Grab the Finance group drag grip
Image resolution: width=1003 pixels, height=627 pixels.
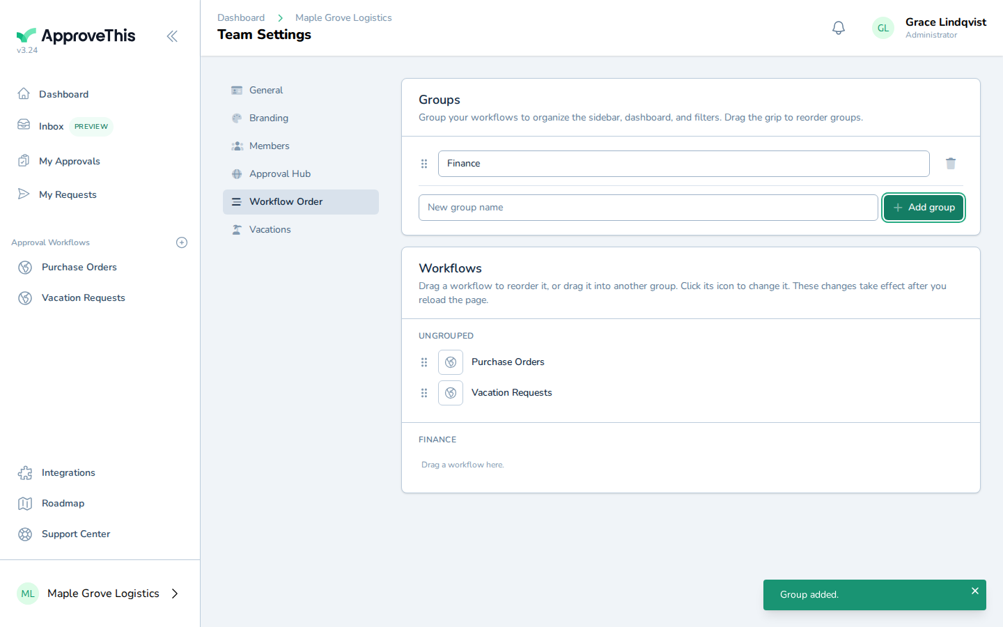[x=424, y=164]
